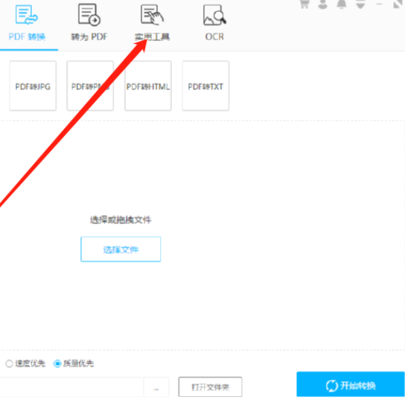Image resolution: width=405 pixels, height=408 pixels.
Task: Click the 选择文件 button
Action: click(x=121, y=249)
